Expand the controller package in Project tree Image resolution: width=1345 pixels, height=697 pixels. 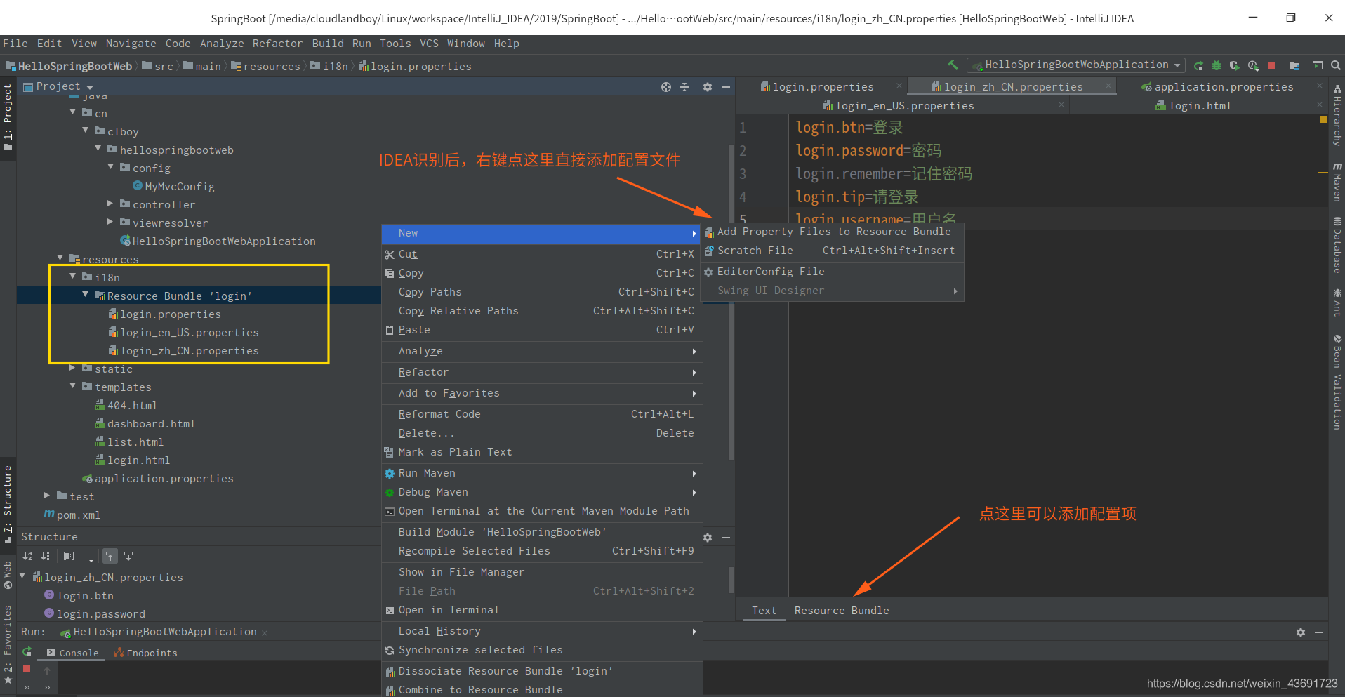(x=110, y=204)
